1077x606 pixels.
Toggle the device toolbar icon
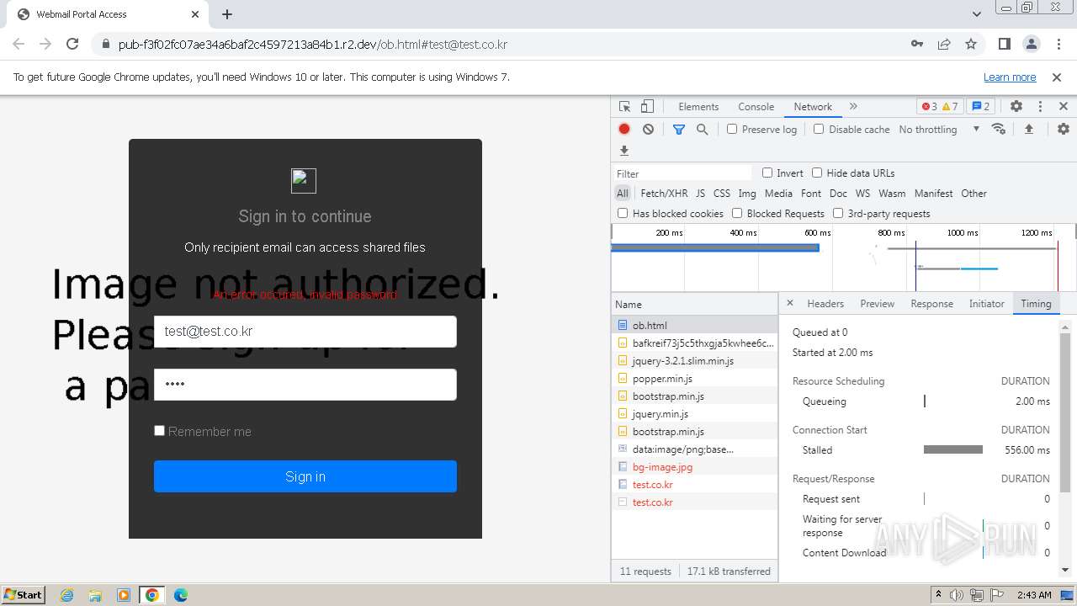pyautogui.click(x=647, y=107)
